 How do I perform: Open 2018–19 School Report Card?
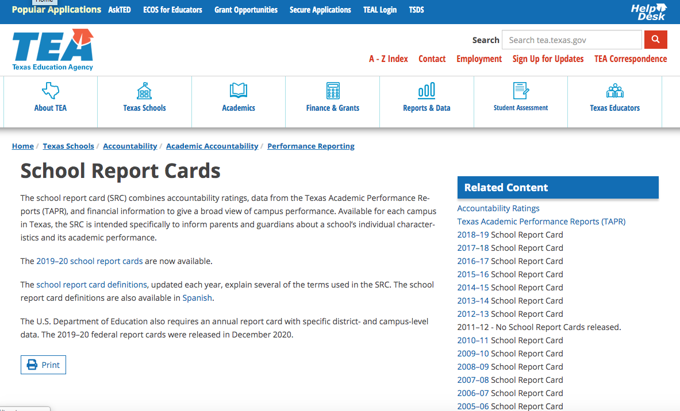[472, 235]
